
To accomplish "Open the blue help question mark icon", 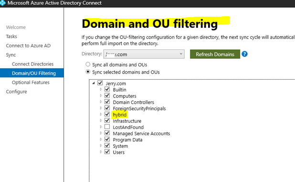I will coord(244,54).
